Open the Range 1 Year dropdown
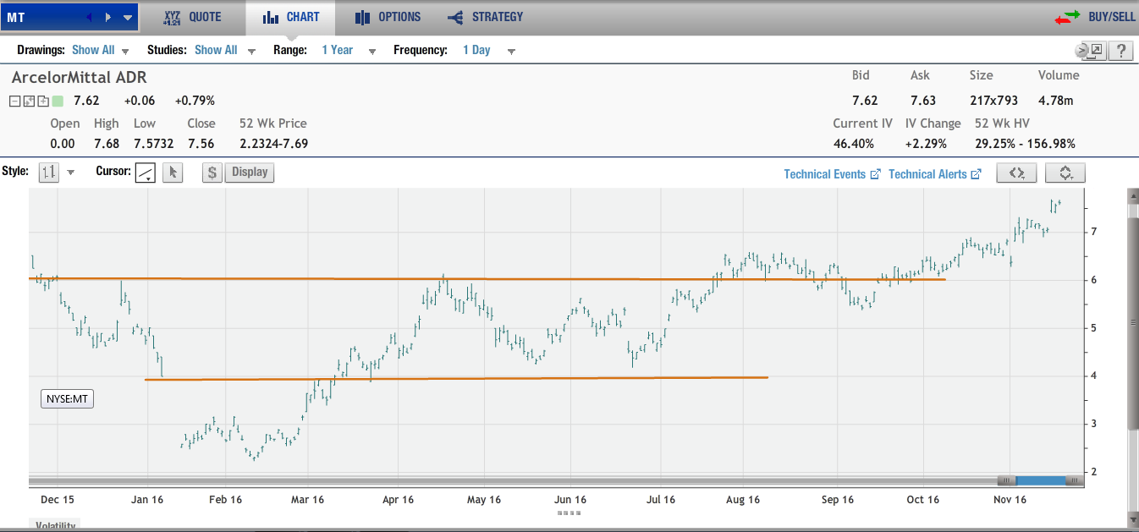This screenshot has width=1139, height=532. click(348, 50)
